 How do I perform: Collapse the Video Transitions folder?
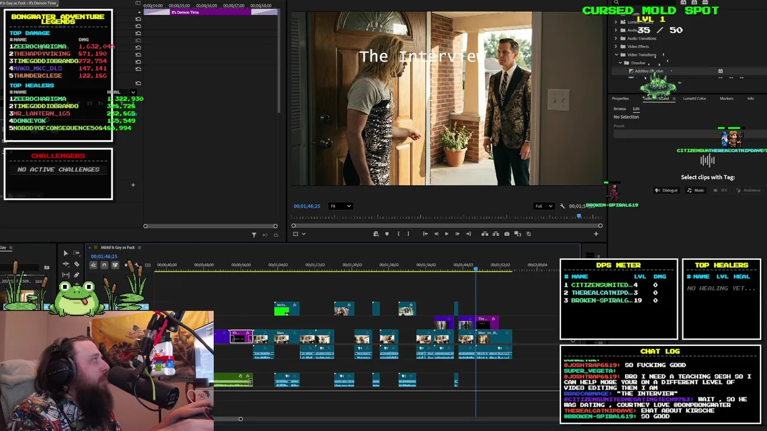click(616, 54)
